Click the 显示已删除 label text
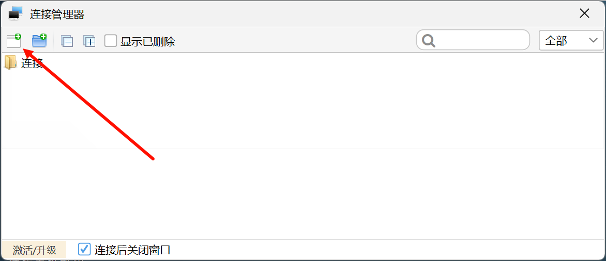 click(x=148, y=41)
